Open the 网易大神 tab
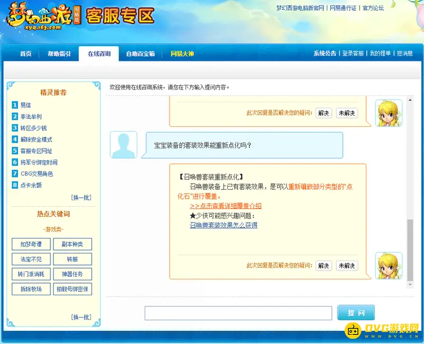 182,54
